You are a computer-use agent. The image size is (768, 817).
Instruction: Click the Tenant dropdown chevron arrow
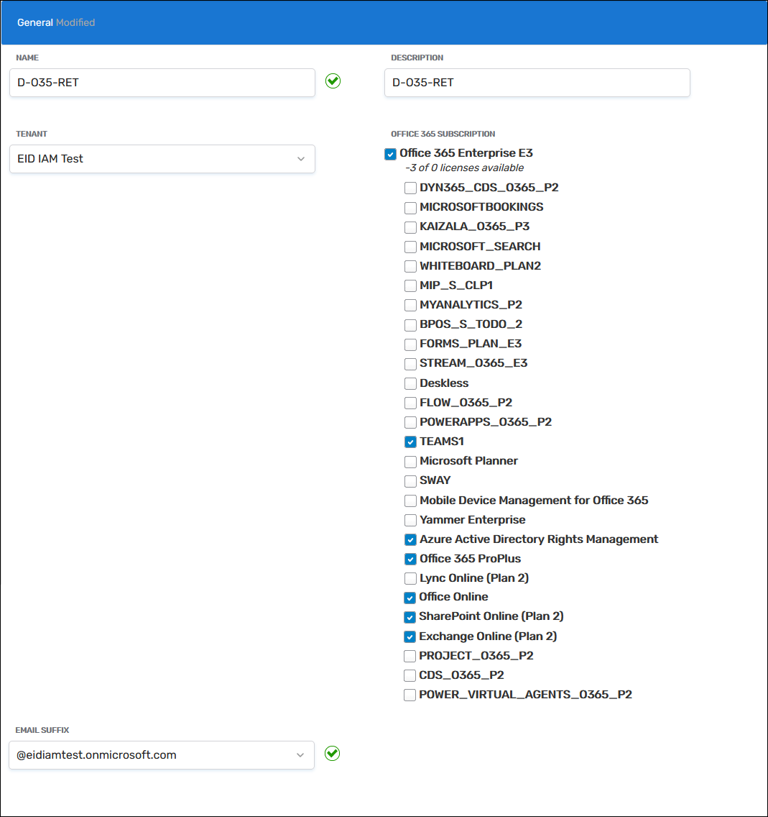301,159
